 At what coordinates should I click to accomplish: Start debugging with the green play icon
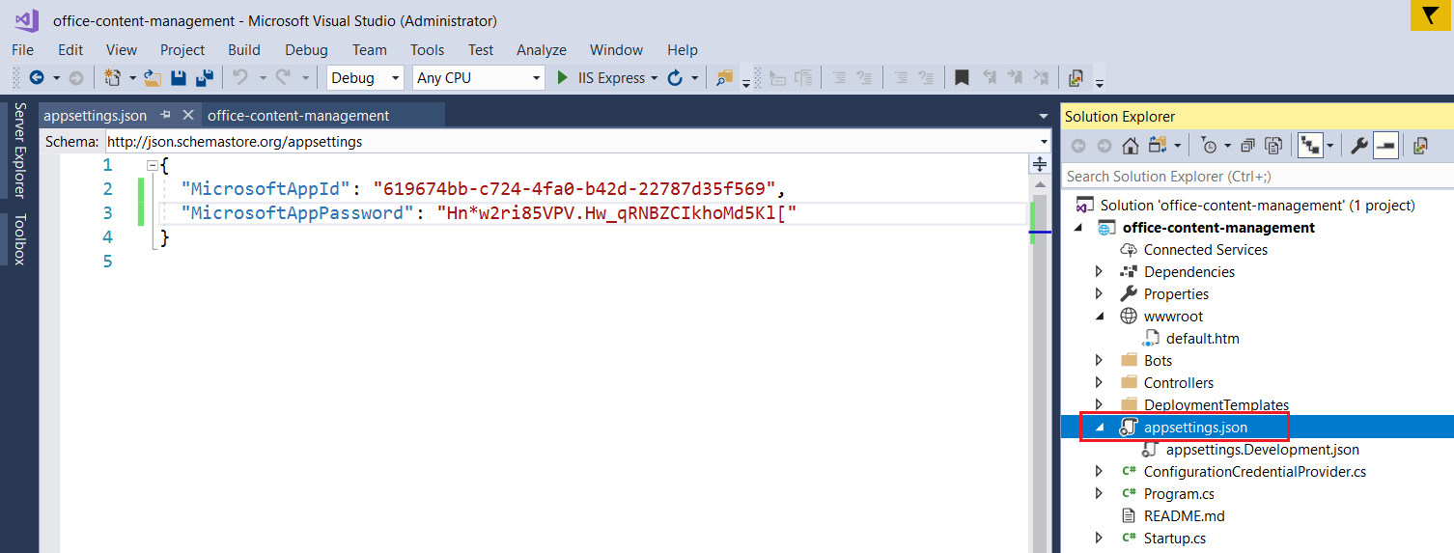[563, 78]
